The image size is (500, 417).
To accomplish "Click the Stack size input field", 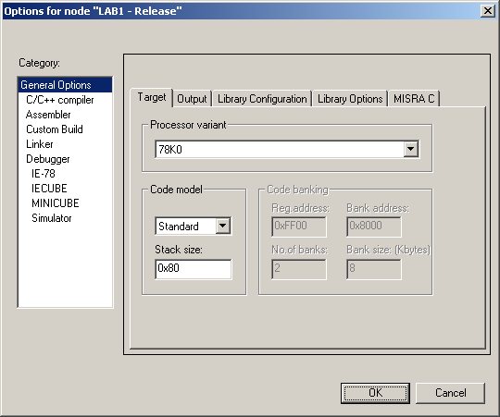I will pos(194,269).
